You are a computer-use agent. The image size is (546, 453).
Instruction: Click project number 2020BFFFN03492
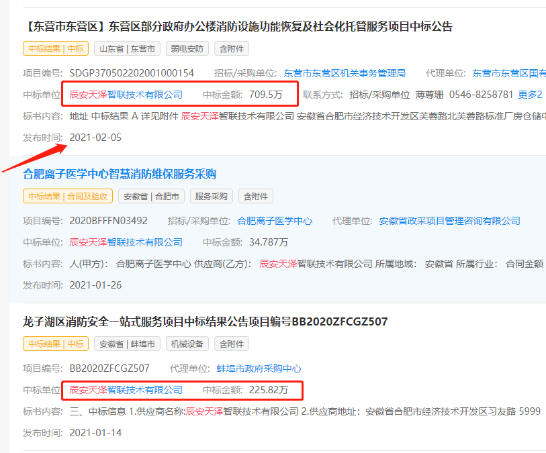[x=108, y=221]
